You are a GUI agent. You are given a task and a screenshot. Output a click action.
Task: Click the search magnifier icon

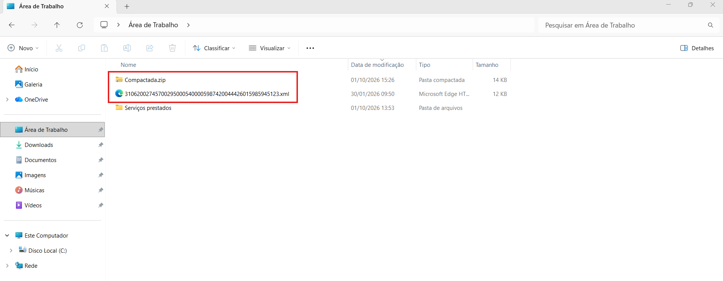711,25
